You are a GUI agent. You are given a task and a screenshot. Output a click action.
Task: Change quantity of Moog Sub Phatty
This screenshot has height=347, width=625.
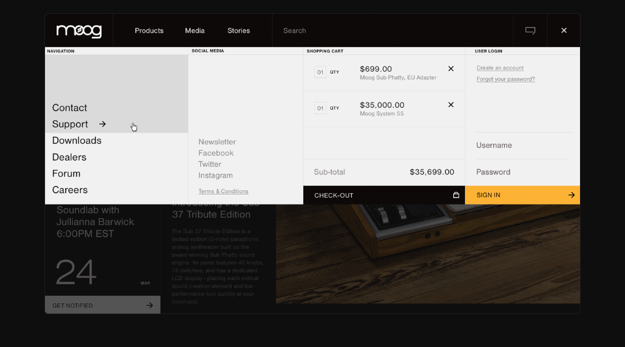321,73
